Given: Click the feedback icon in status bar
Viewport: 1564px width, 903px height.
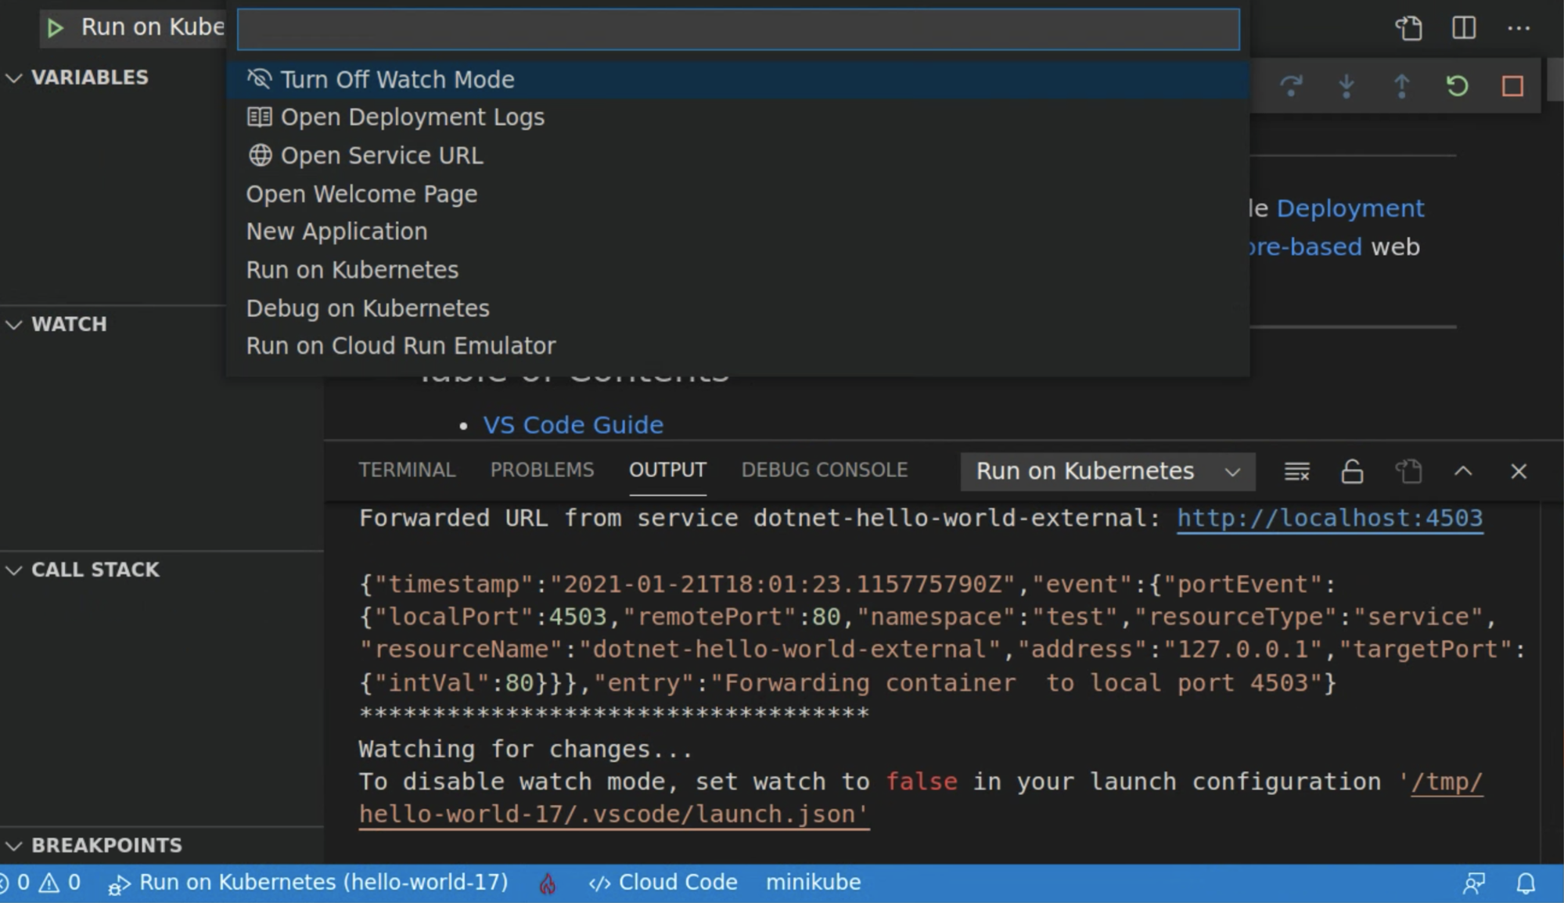Looking at the screenshot, I should 1473,883.
